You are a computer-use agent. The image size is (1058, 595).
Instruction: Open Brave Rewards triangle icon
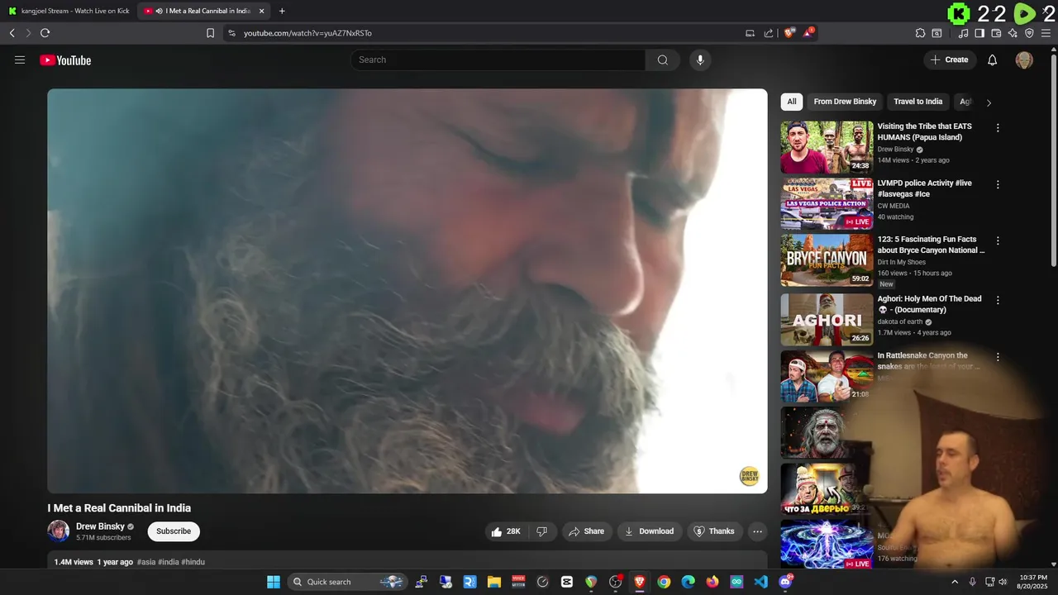coord(808,33)
